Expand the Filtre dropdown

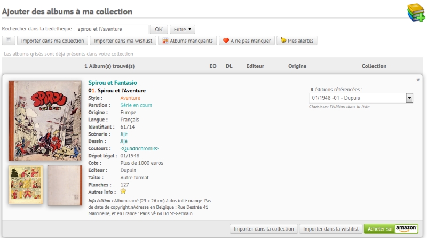click(183, 29)
